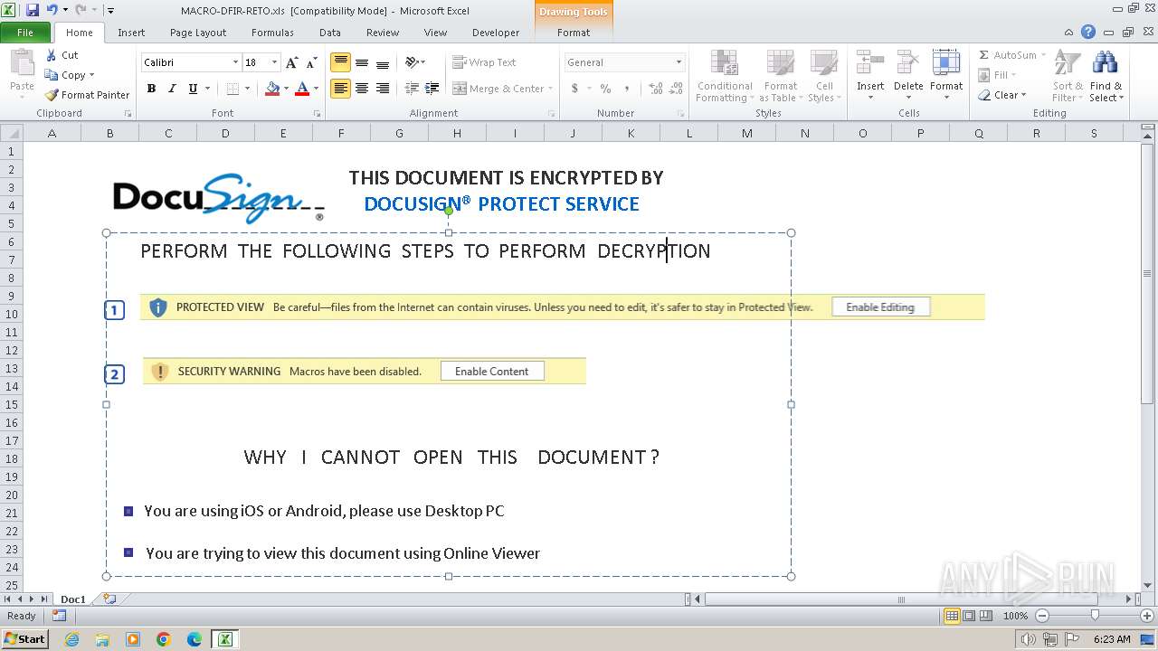Open the font size 18 dropdown
Viewport: 1158px width, 651px height.
(274, 62)
